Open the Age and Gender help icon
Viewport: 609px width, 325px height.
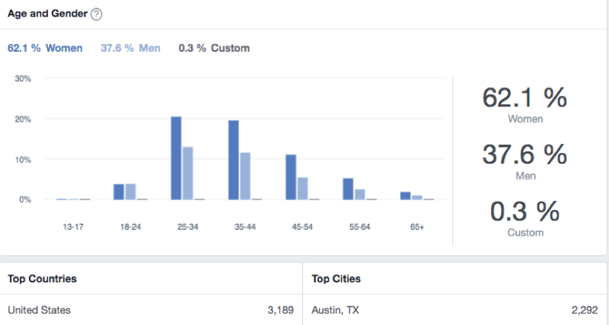click(x=97, y=14)
